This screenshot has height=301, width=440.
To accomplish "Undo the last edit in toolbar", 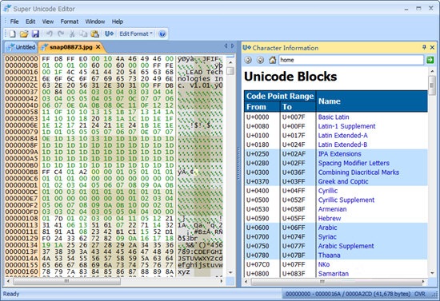I will 50,34.
